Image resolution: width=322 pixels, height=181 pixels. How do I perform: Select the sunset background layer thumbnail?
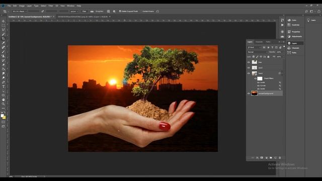pos(254,94)
